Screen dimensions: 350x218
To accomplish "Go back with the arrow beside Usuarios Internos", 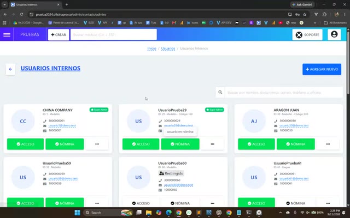I will [10, 69].
